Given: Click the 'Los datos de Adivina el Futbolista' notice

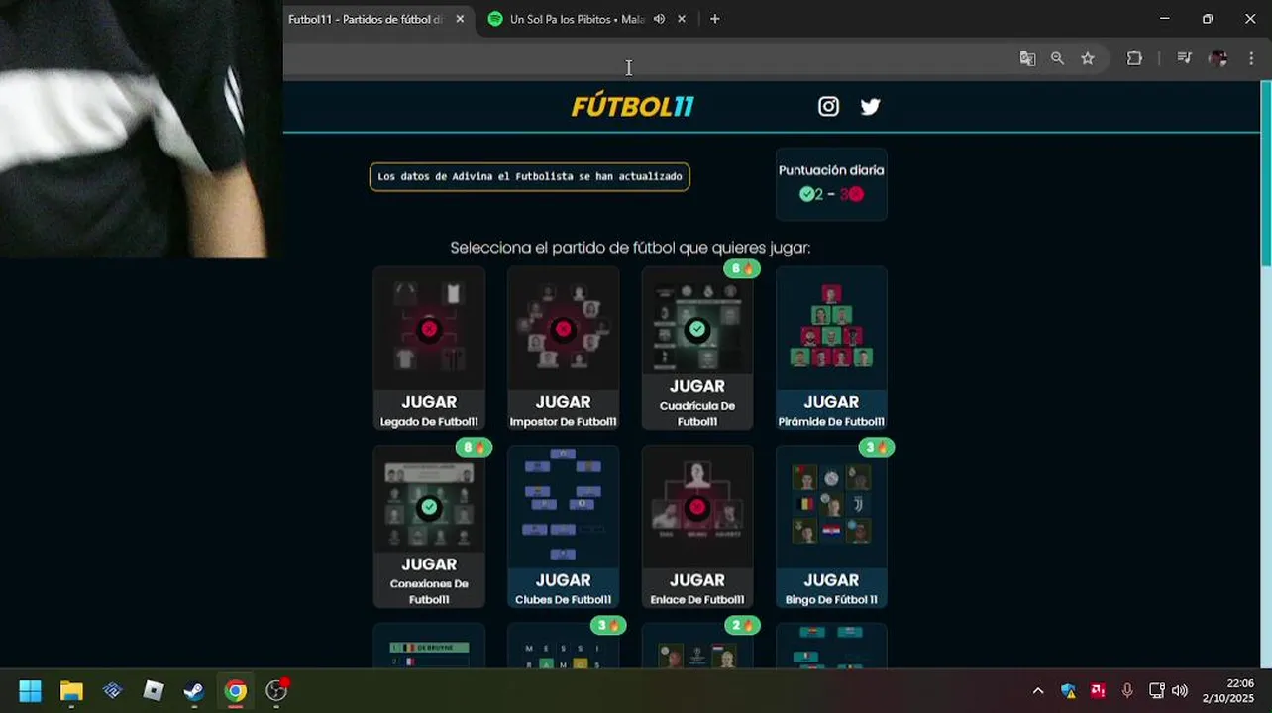Looking at the screenshot, I should [530, 176].
